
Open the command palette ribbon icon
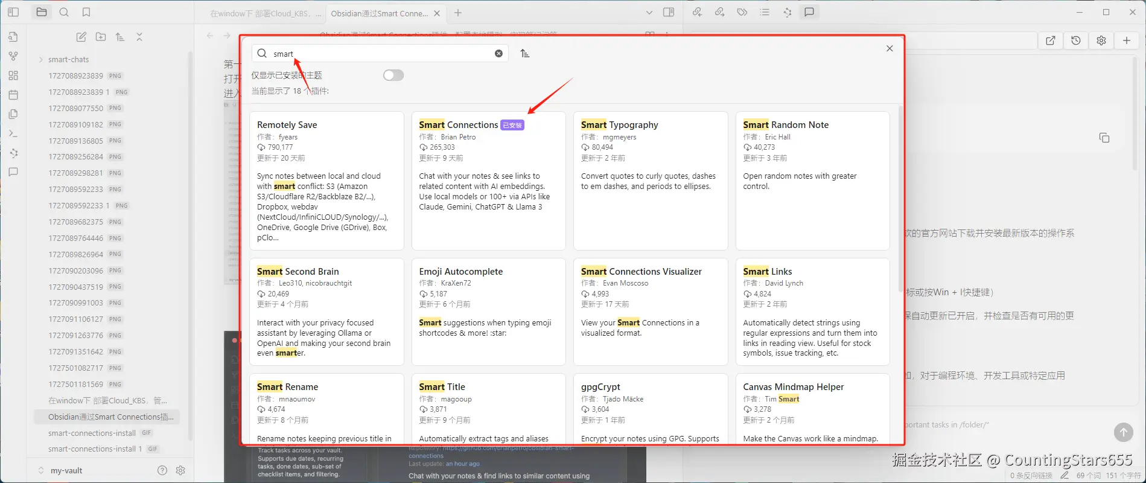point(13,133)
